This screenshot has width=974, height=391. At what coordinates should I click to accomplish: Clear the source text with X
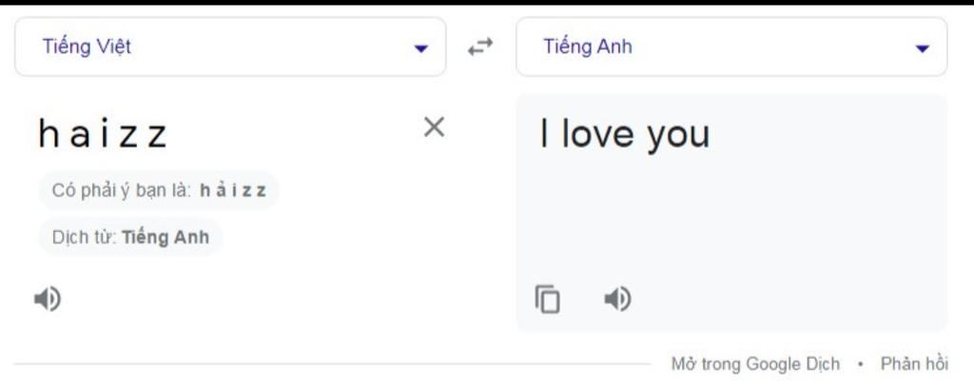pos(434,127)
